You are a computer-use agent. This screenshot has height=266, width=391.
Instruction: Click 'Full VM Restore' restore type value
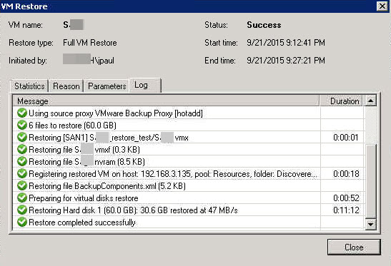[x=90, y=43]
